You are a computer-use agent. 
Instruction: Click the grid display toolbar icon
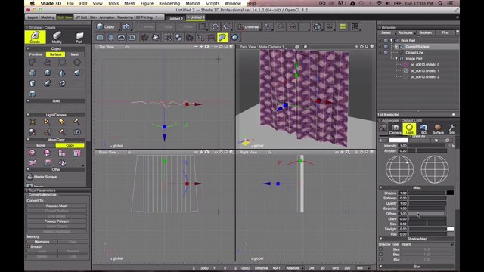click(355, 27)
